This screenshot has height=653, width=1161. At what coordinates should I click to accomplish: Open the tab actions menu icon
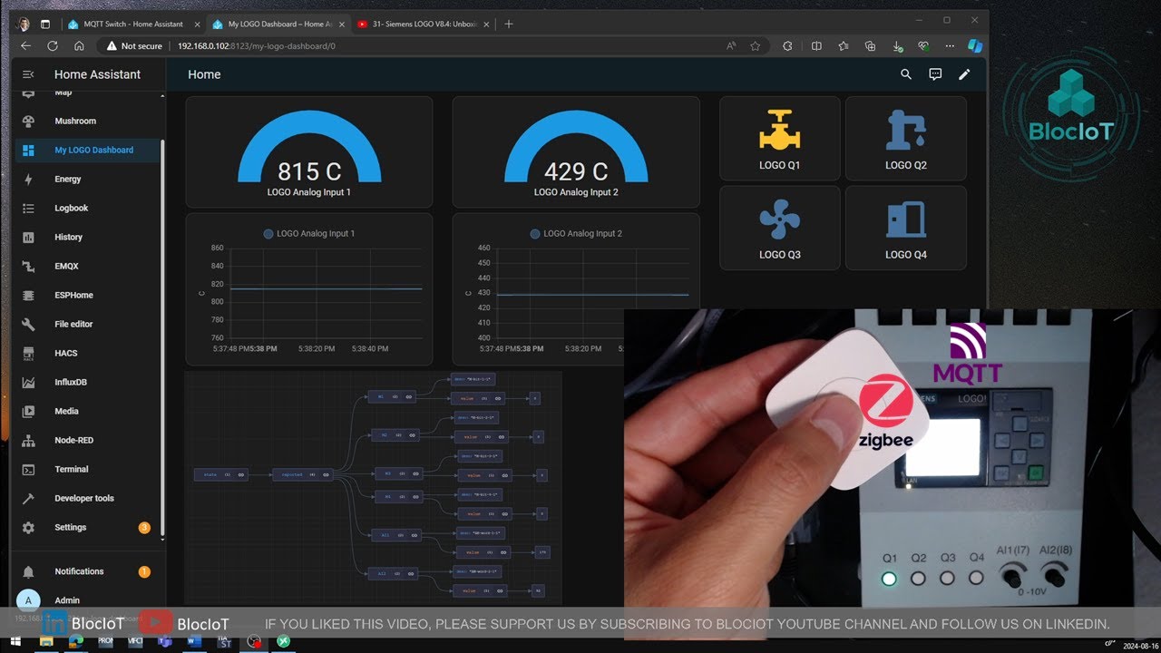point(45,24)
